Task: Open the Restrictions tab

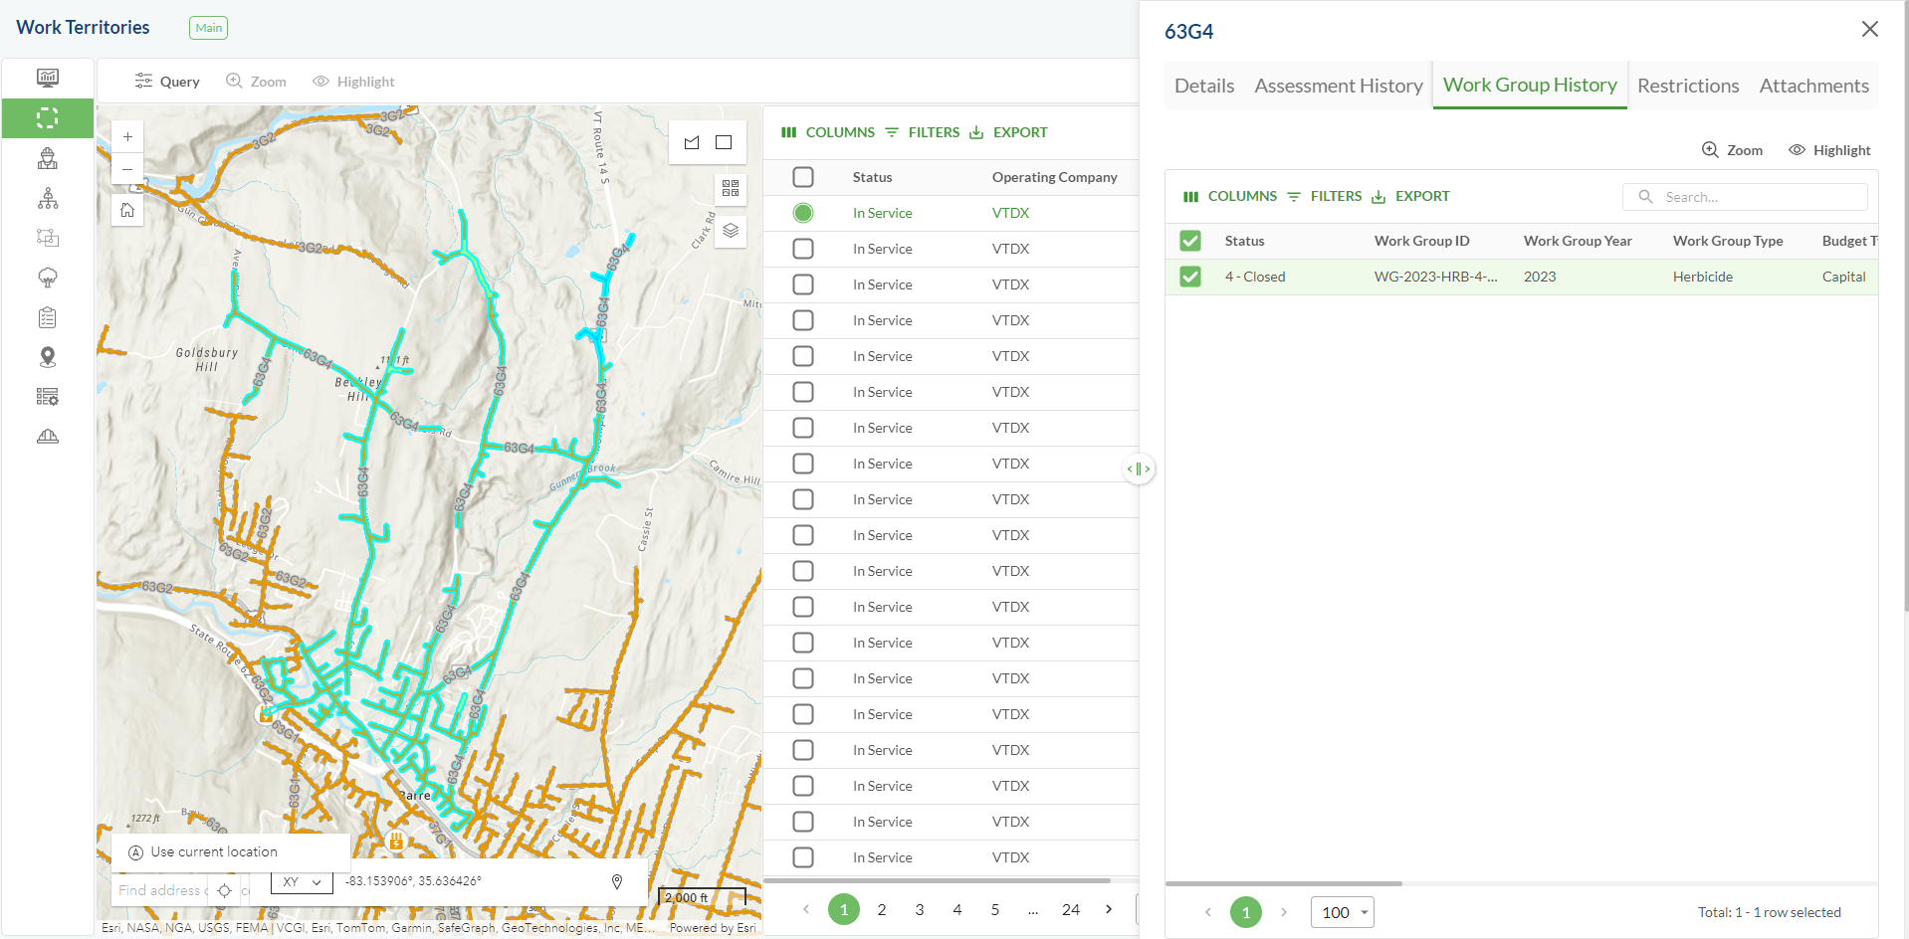Action: 1687,86
